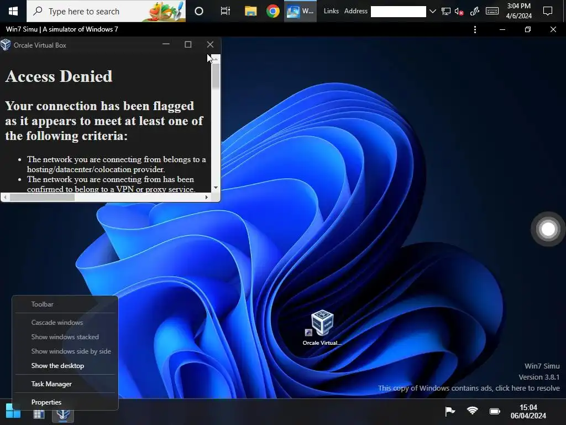Open the touch keyboard tray icon

click(492, 11)
